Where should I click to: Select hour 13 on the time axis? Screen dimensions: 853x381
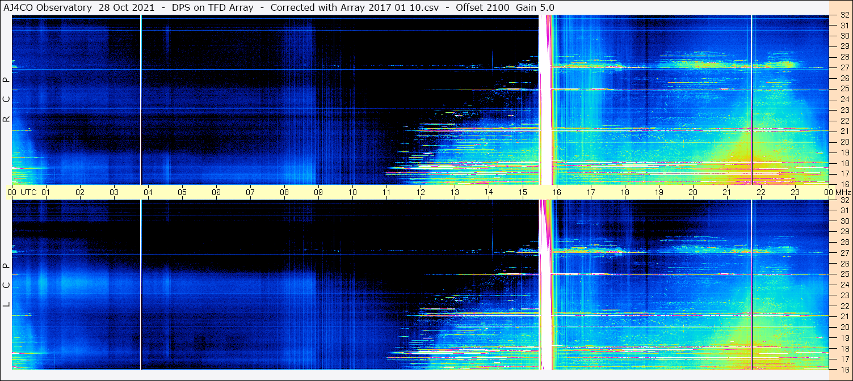(x=455, y=192)
